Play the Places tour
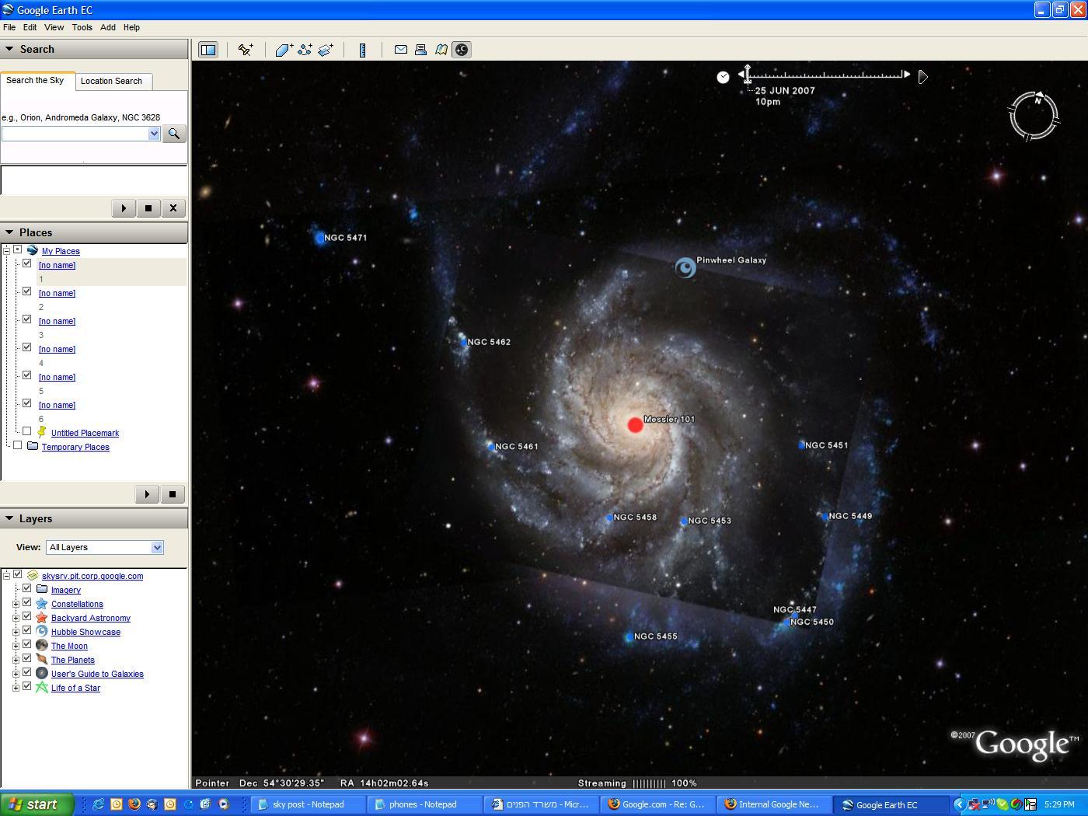The image size is (1088, 816). click(147, 494)
